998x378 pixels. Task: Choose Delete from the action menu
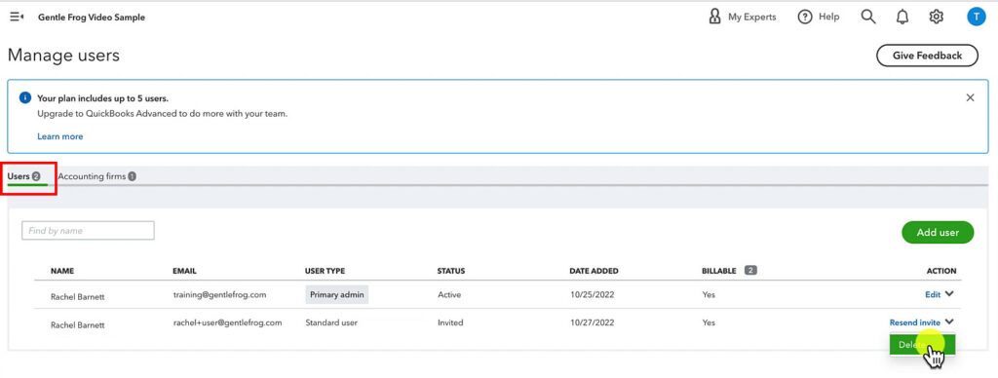tap(922, 344)
